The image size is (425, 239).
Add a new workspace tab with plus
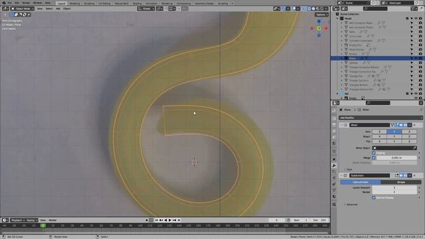[232, 3]
